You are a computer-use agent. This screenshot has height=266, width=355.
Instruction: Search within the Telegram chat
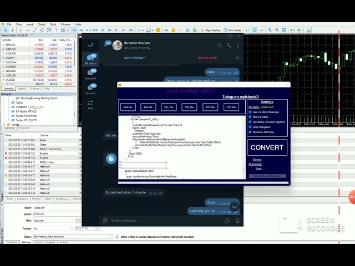[219, 45]
